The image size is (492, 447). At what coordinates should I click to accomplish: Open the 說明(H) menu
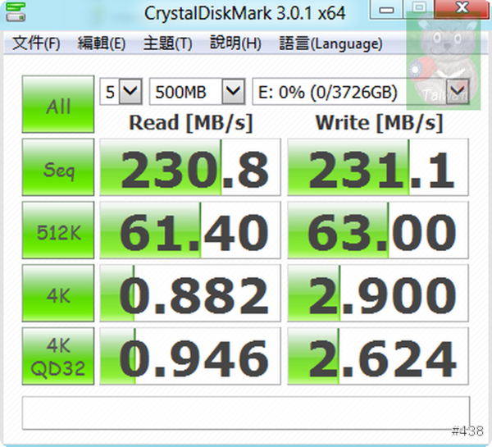[235, 43]
